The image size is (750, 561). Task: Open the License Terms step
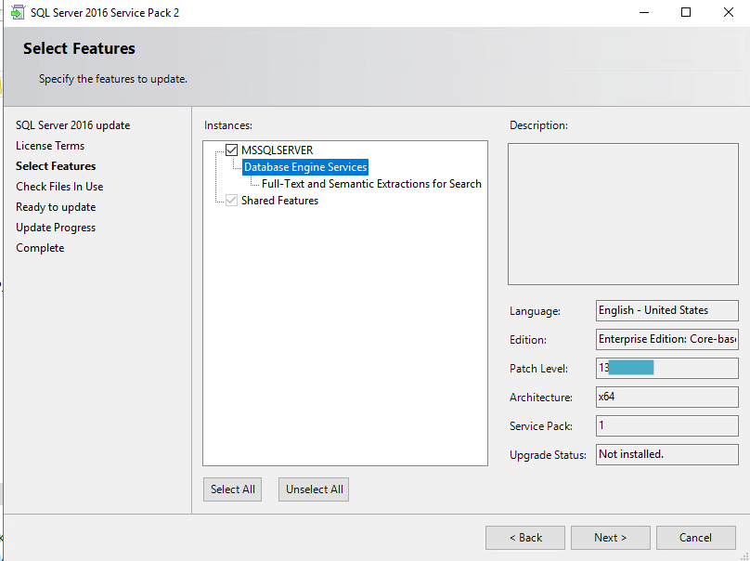pyautogui.click(x=50, y=146)
